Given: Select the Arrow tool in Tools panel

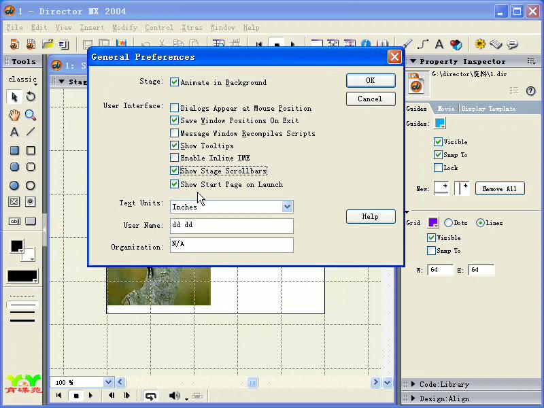Looking at the screenshot, I should tap(14, 97).
